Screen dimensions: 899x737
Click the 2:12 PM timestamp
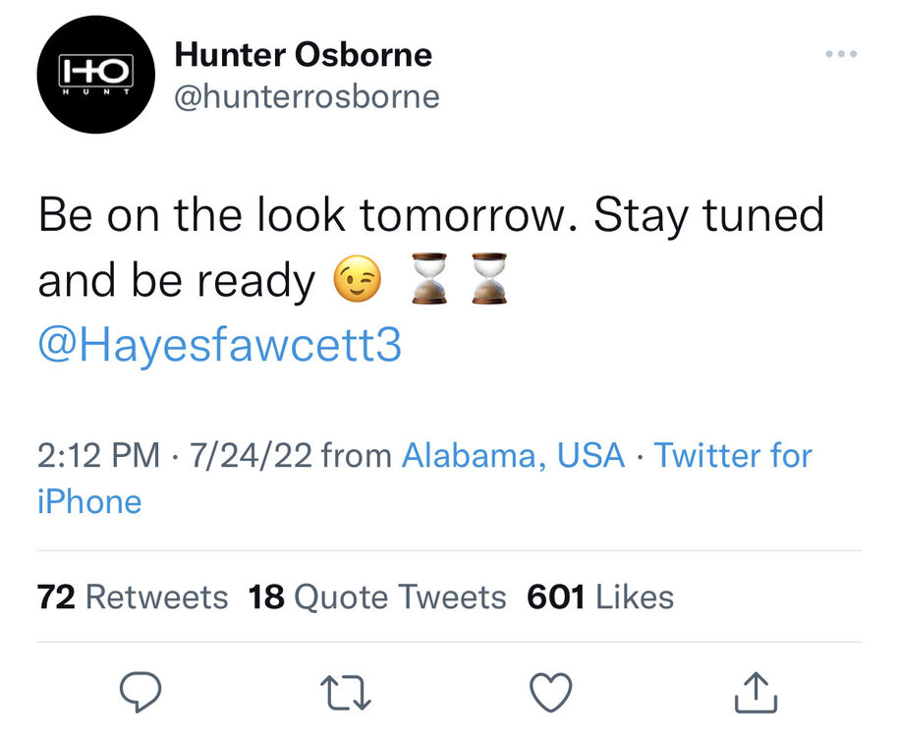[x=98, y=456]
